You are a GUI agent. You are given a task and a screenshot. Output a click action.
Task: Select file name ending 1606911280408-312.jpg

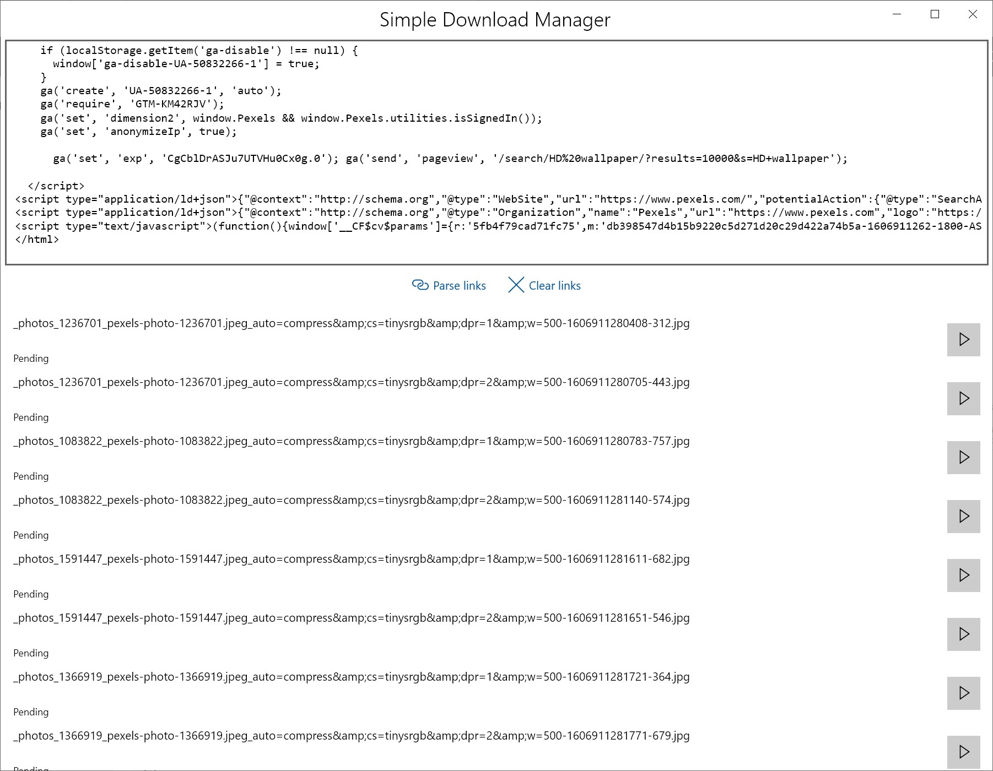(x=352, y=323)
